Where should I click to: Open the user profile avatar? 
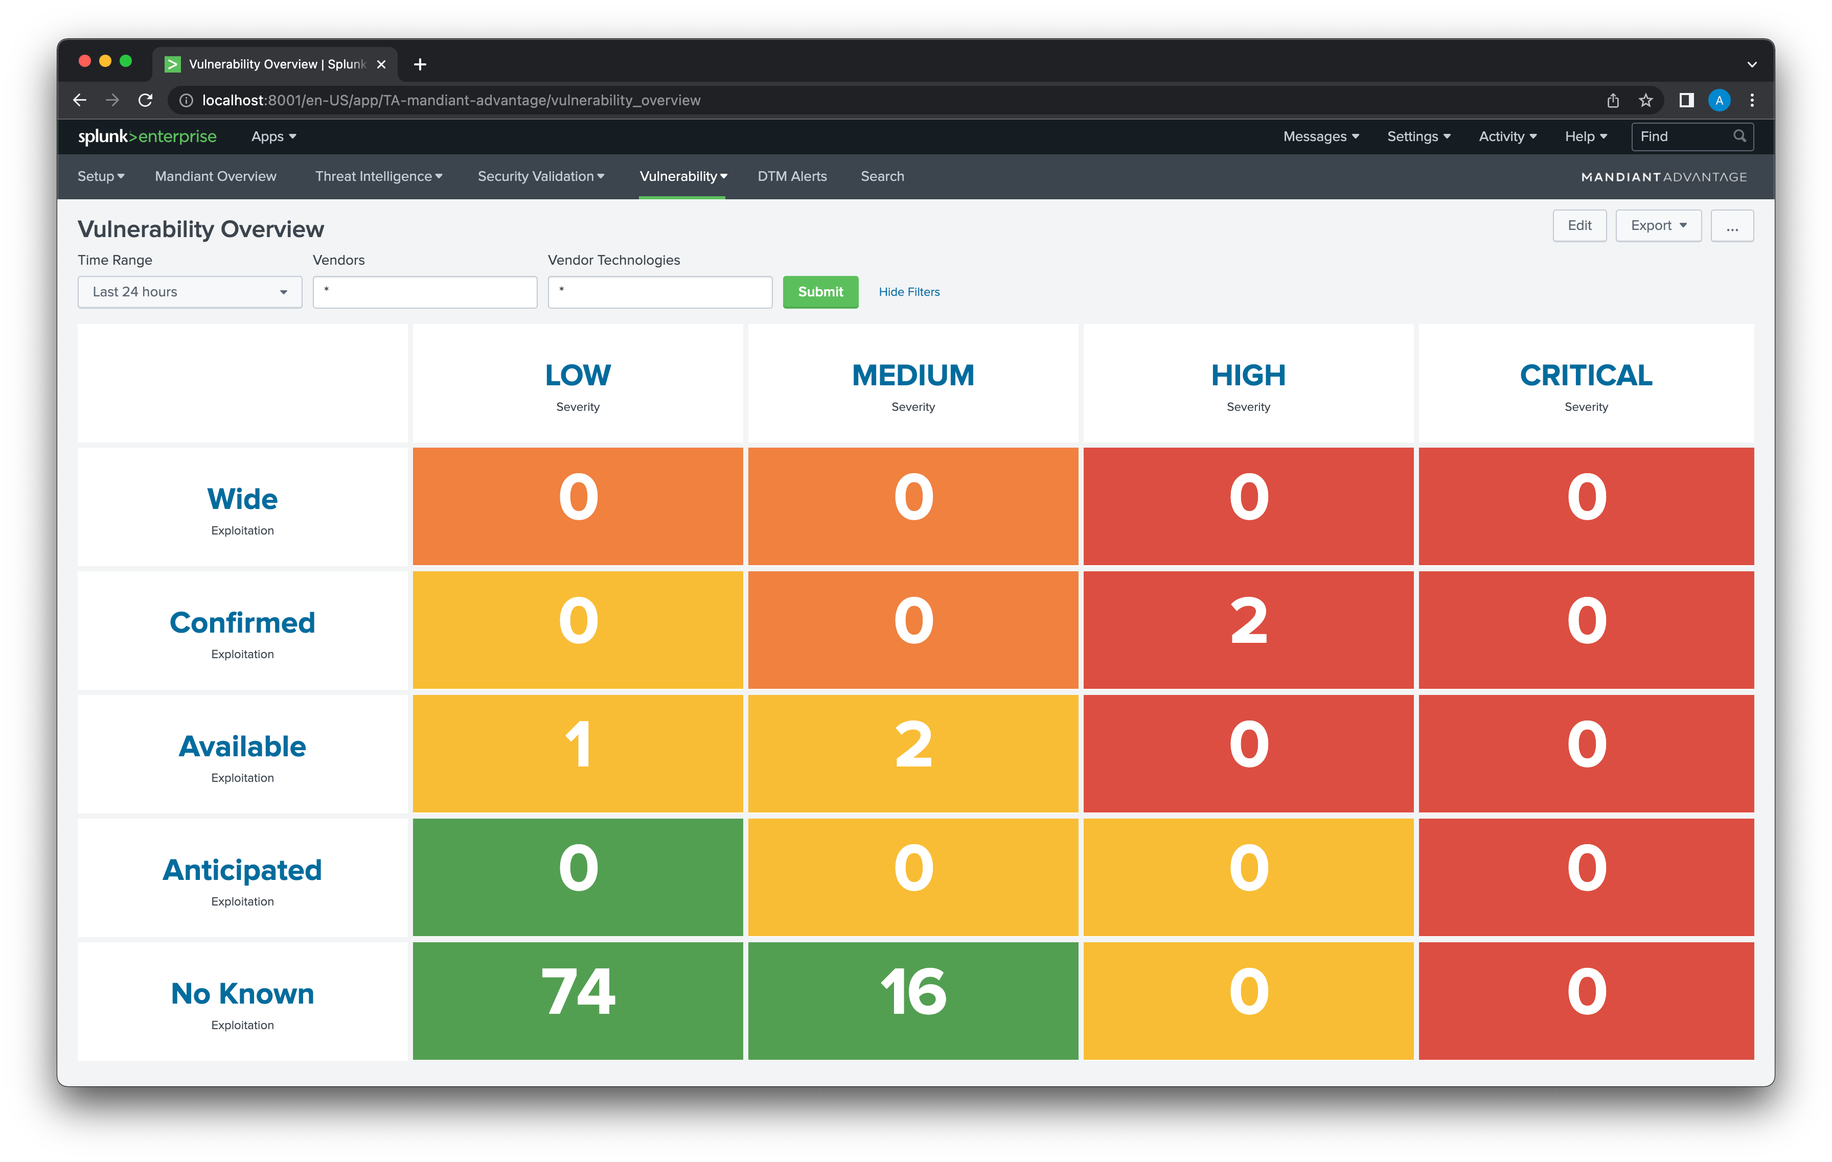[1719, 100]
